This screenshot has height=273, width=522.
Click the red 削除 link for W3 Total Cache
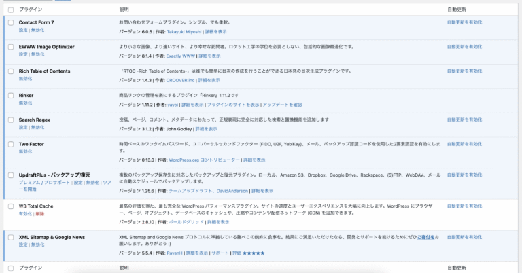tap(40, 214)
